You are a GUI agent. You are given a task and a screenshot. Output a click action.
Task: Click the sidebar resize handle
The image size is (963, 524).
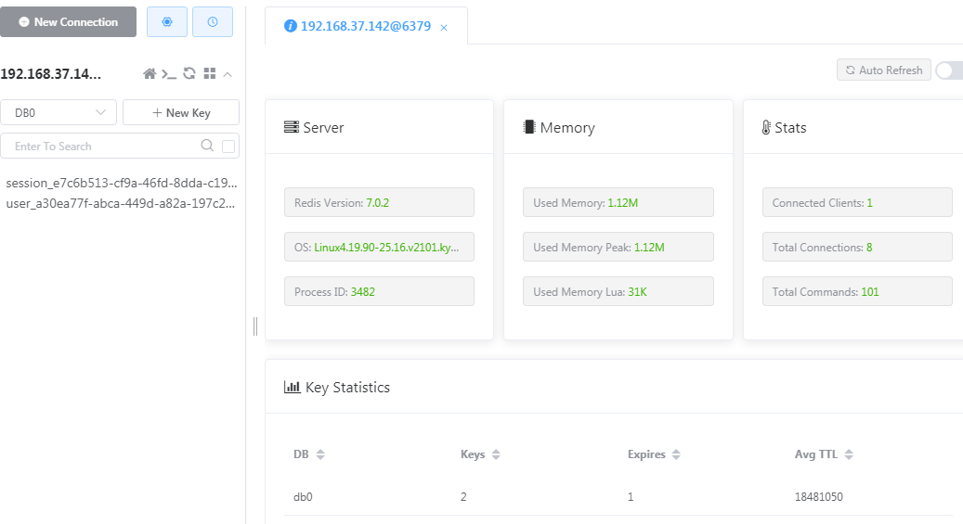[x=254, y=326]
